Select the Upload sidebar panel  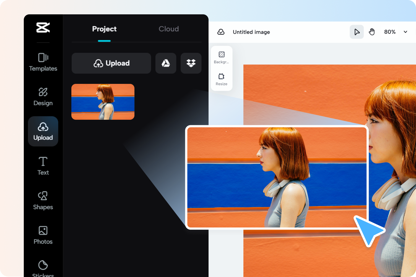[x=43, y=131]
